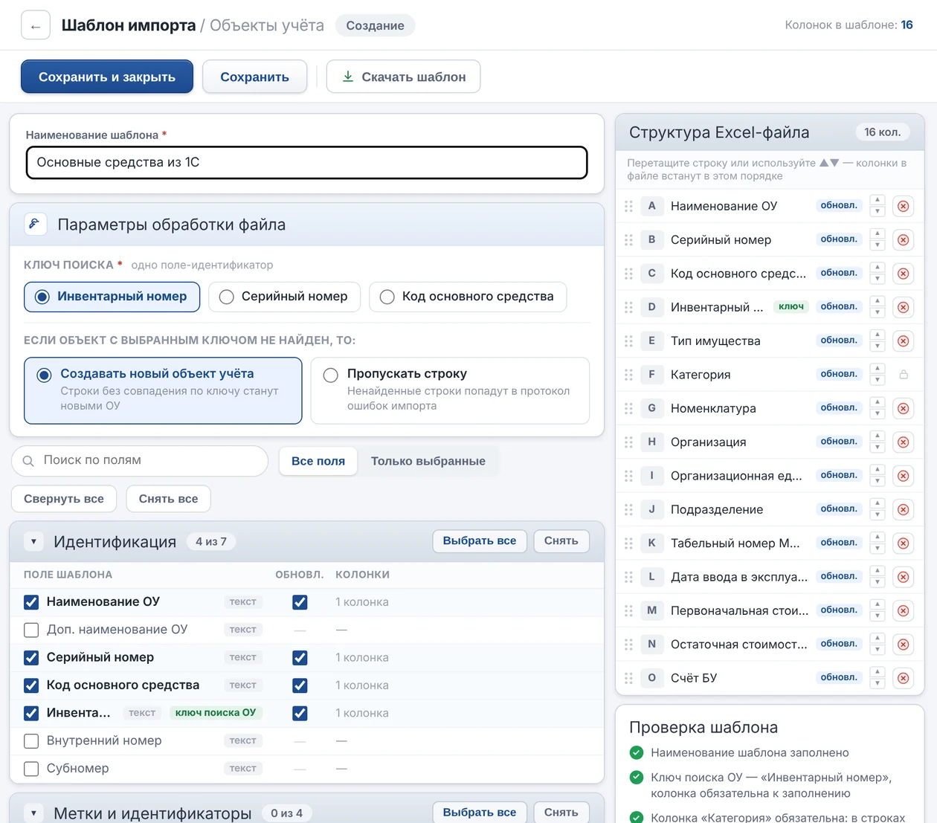This screenshot has height=823, width=937.
Task: Select Серийный номер as the search key
Action: point(284,297)
